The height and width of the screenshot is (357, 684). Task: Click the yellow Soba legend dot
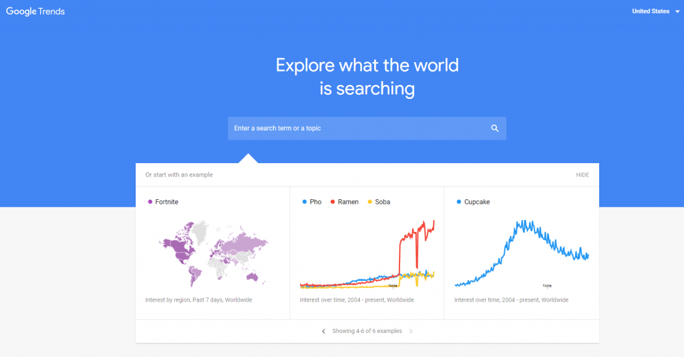pos(370,202)
